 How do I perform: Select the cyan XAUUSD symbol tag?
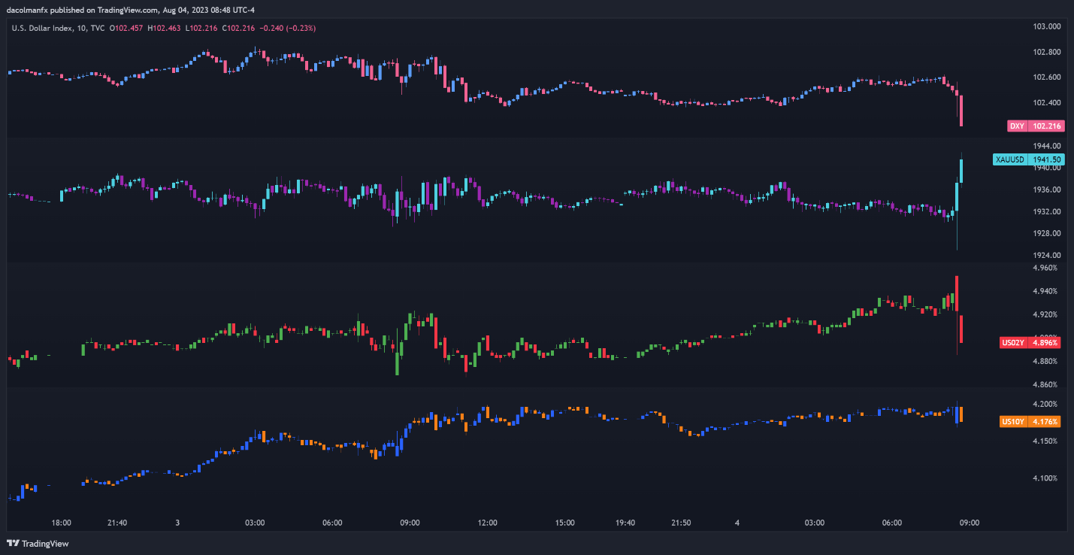pyautogui.click(x=1009, y=159)
